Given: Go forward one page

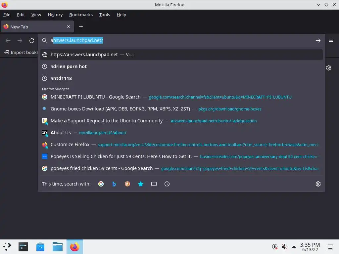Looking at the screenshot, I should [x=20, y=40].
